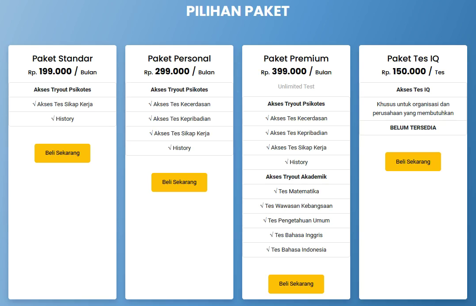The width and height of the screenshot is (476, 306).
Task: Click the PILIHAN PAKET page heading
Action: (238, 11)
